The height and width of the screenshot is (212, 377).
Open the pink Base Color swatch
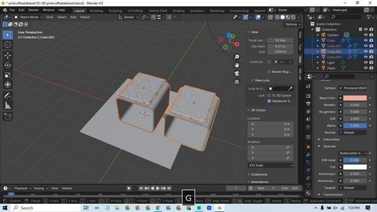point(355,98)
